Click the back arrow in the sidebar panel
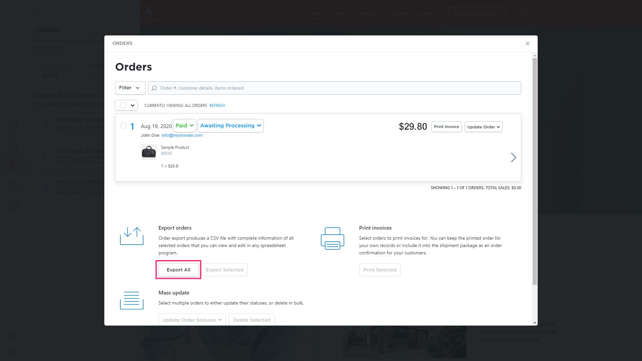The height and width of the screenshot is (361, 642). pyautogui.click(x=37, y=13)
